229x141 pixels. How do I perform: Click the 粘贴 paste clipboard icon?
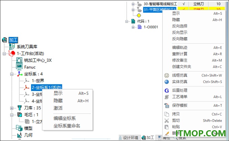(167, 127)
